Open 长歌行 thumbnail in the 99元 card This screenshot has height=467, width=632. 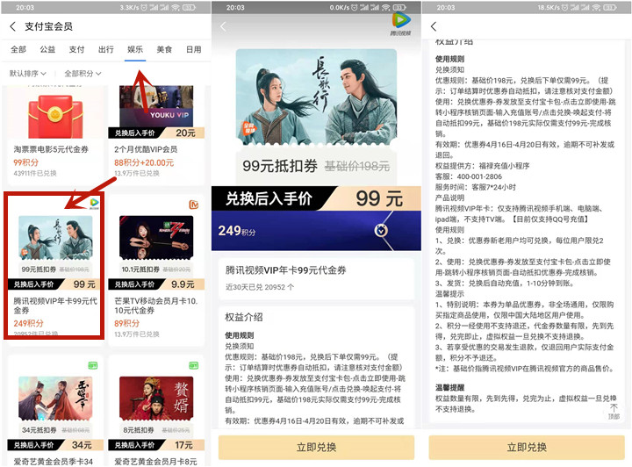[x=55, y=237]
